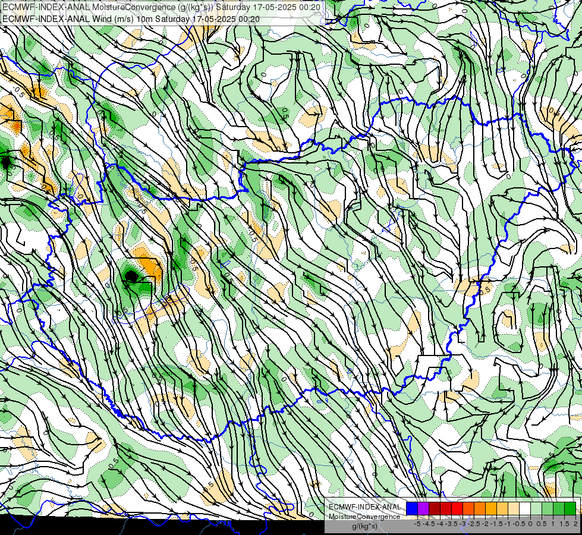
Task: Click the '-4.5' legend value
Action: (x=429, y=524)
